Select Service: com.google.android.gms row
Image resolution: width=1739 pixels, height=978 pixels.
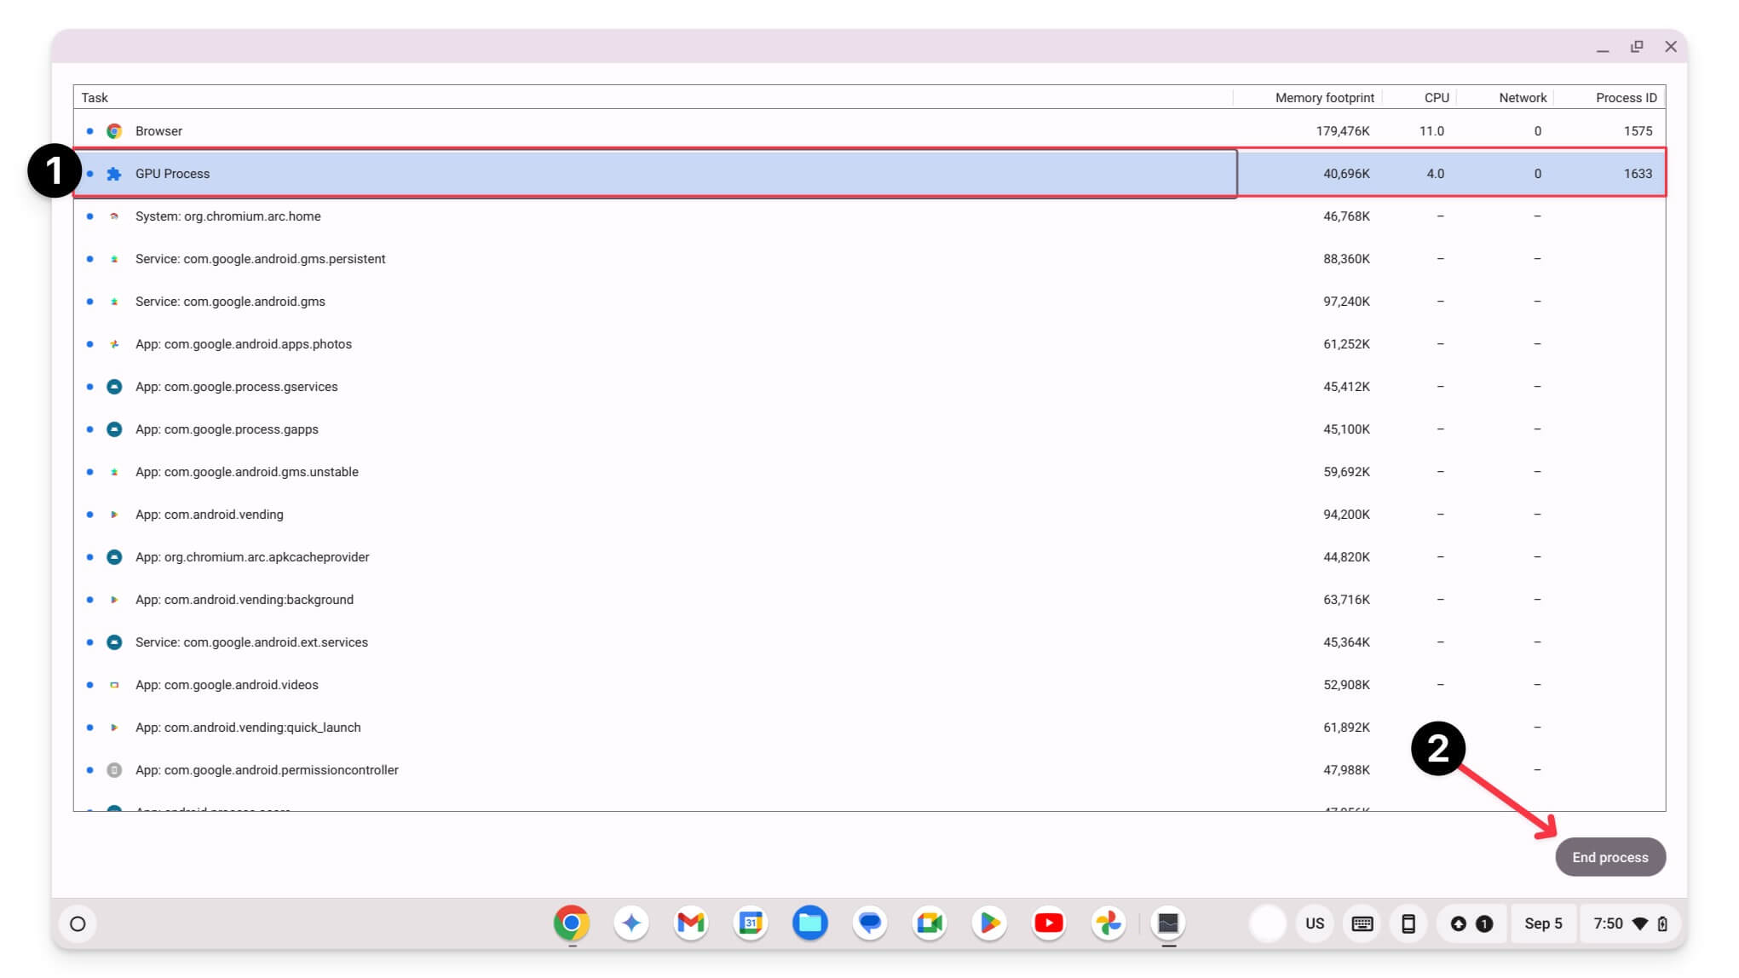pos(869,302)
